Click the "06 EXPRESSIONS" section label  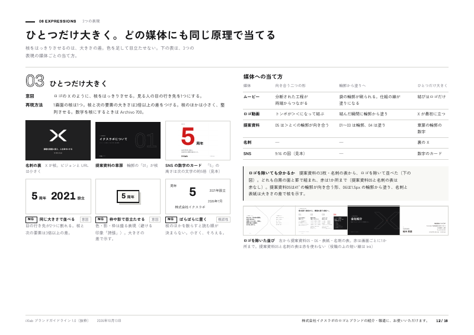pyautogui.click(x=57, y=21)
